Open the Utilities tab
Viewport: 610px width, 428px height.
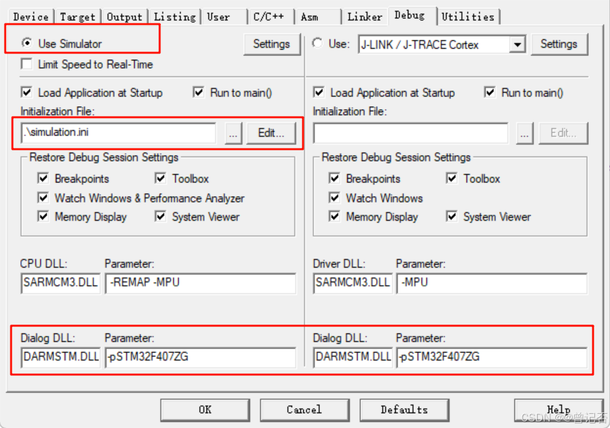click(469, 17)
